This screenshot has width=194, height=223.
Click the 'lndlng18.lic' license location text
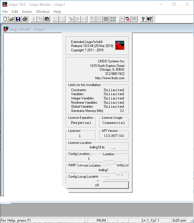(97, 147)
